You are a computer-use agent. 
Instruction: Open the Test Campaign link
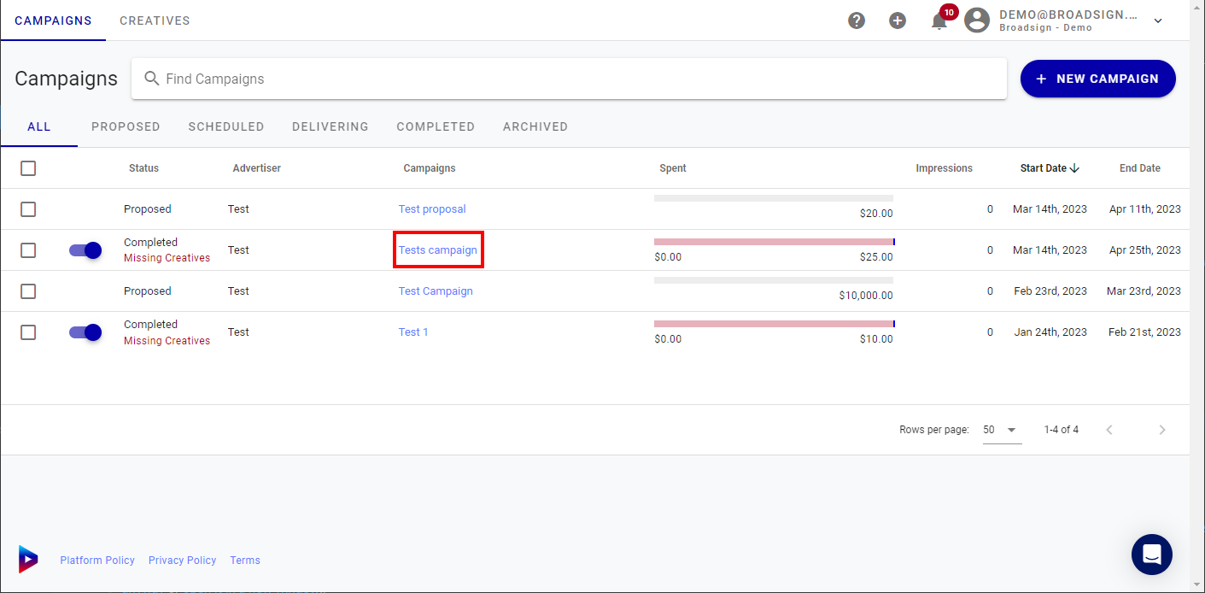pyautogui.click(x=436, y=291)
